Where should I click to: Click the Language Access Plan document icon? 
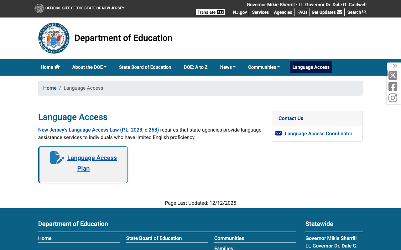[x=57, y=157]
